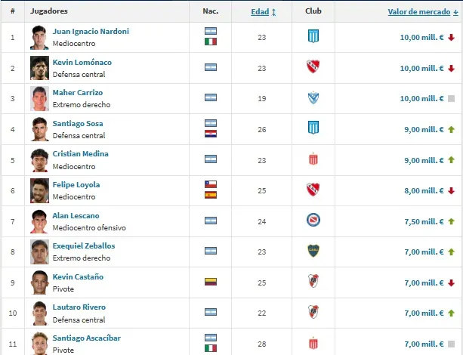Click the Chile flag next to Felipe Loyola
The image size is (463, 355).
[211, 184]
